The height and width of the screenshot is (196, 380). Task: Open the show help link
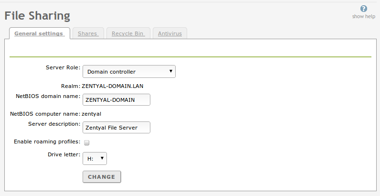click(x=363, y=16)
